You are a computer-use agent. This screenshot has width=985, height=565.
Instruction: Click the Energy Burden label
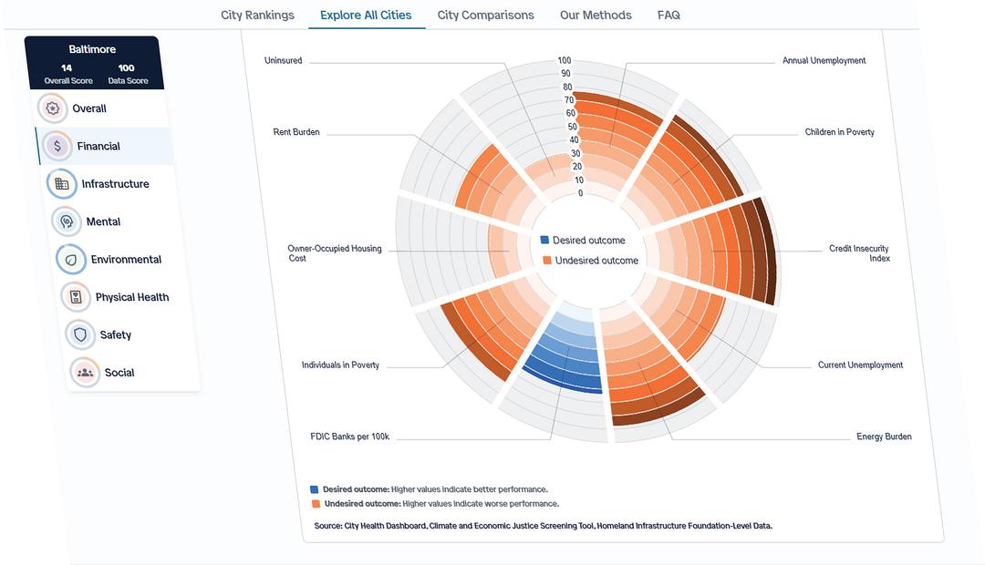point(884,437)
